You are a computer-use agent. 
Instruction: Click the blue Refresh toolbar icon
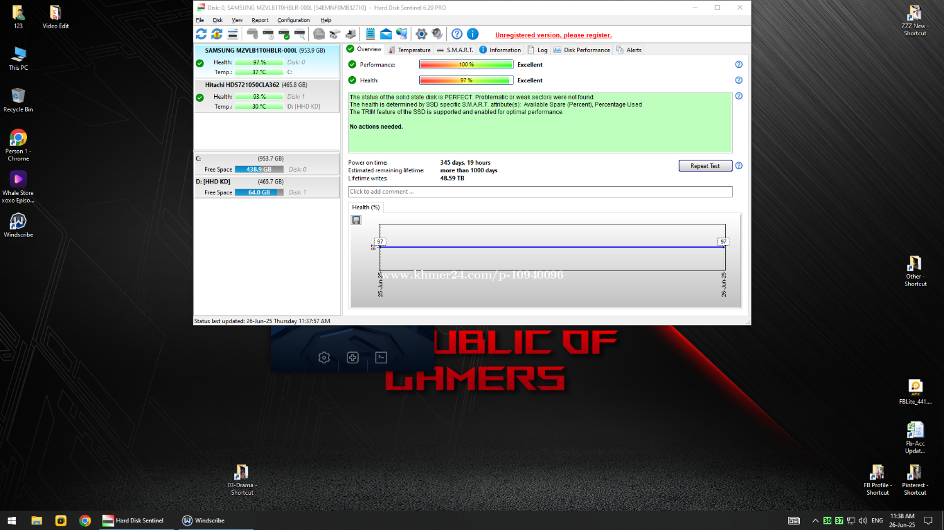201,34
